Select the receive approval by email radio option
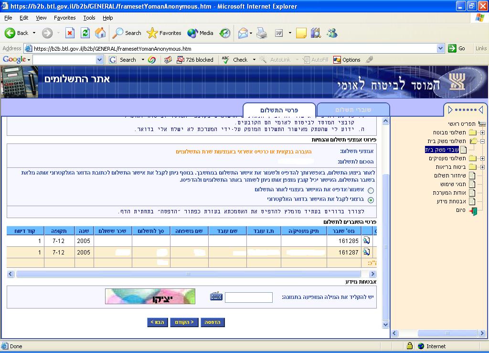The image size is (489, 353). tap(371, 200)
